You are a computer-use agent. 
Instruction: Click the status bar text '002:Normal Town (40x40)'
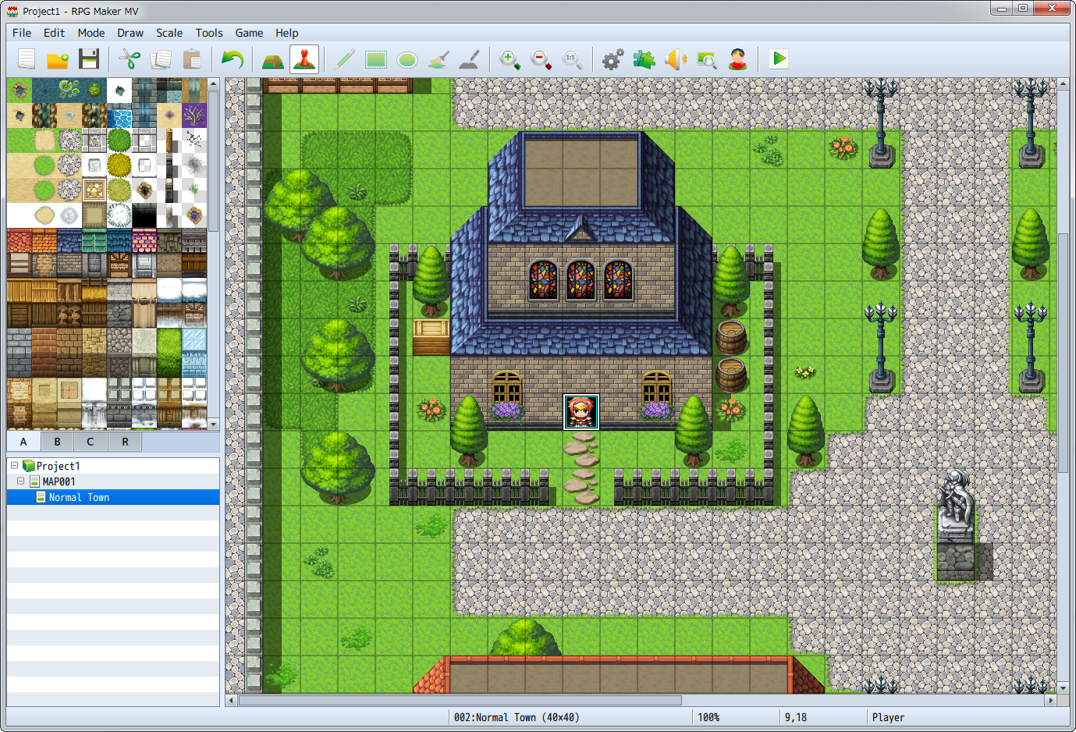[x=517, y=717]
